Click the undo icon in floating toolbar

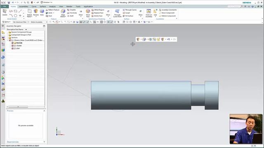pos(169,39)
